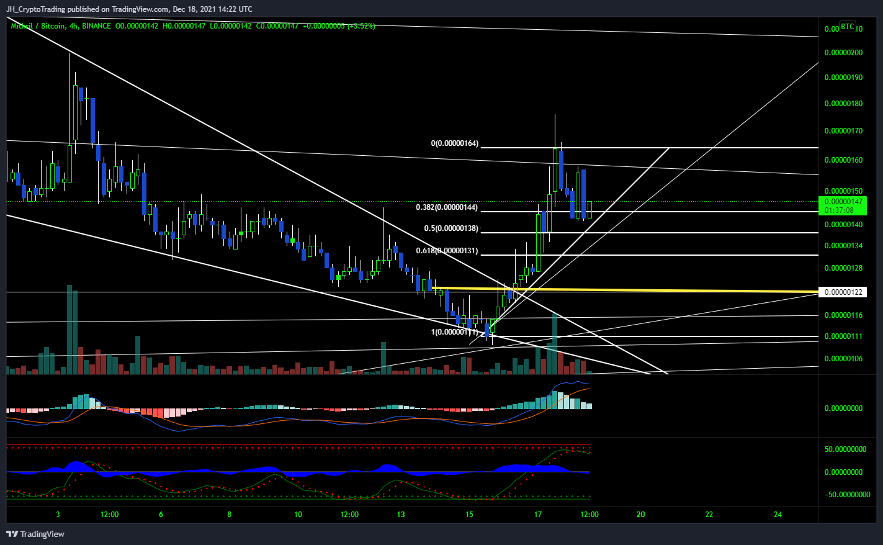Screen dimensions: 883x545
Task: Click the 0.00000190 price axis label
Action: 843,78
